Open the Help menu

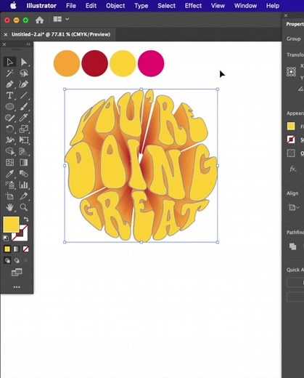pyautogui.click(x=273, y=6)
